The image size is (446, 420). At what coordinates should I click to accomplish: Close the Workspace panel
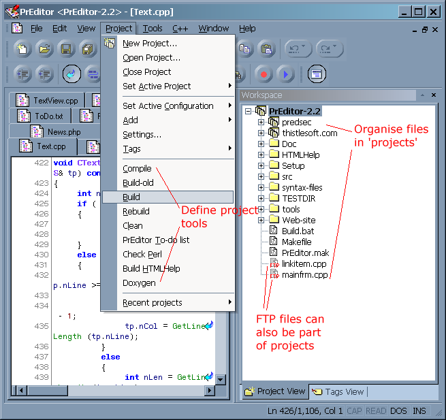point(434,95)
